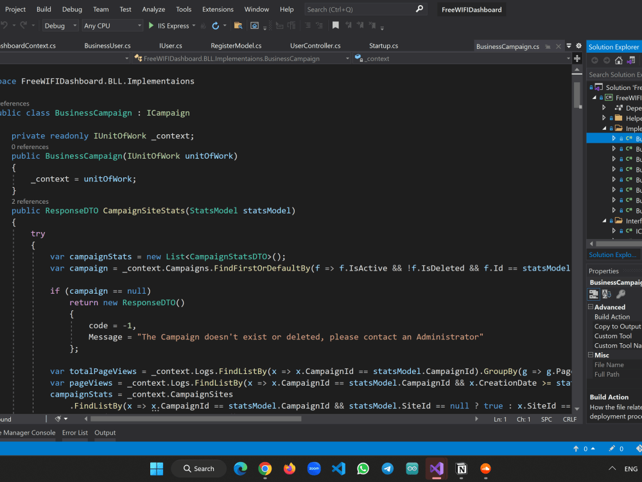
Task: Click the editor vertical scrollbar thumb
Action: [577, 94]
